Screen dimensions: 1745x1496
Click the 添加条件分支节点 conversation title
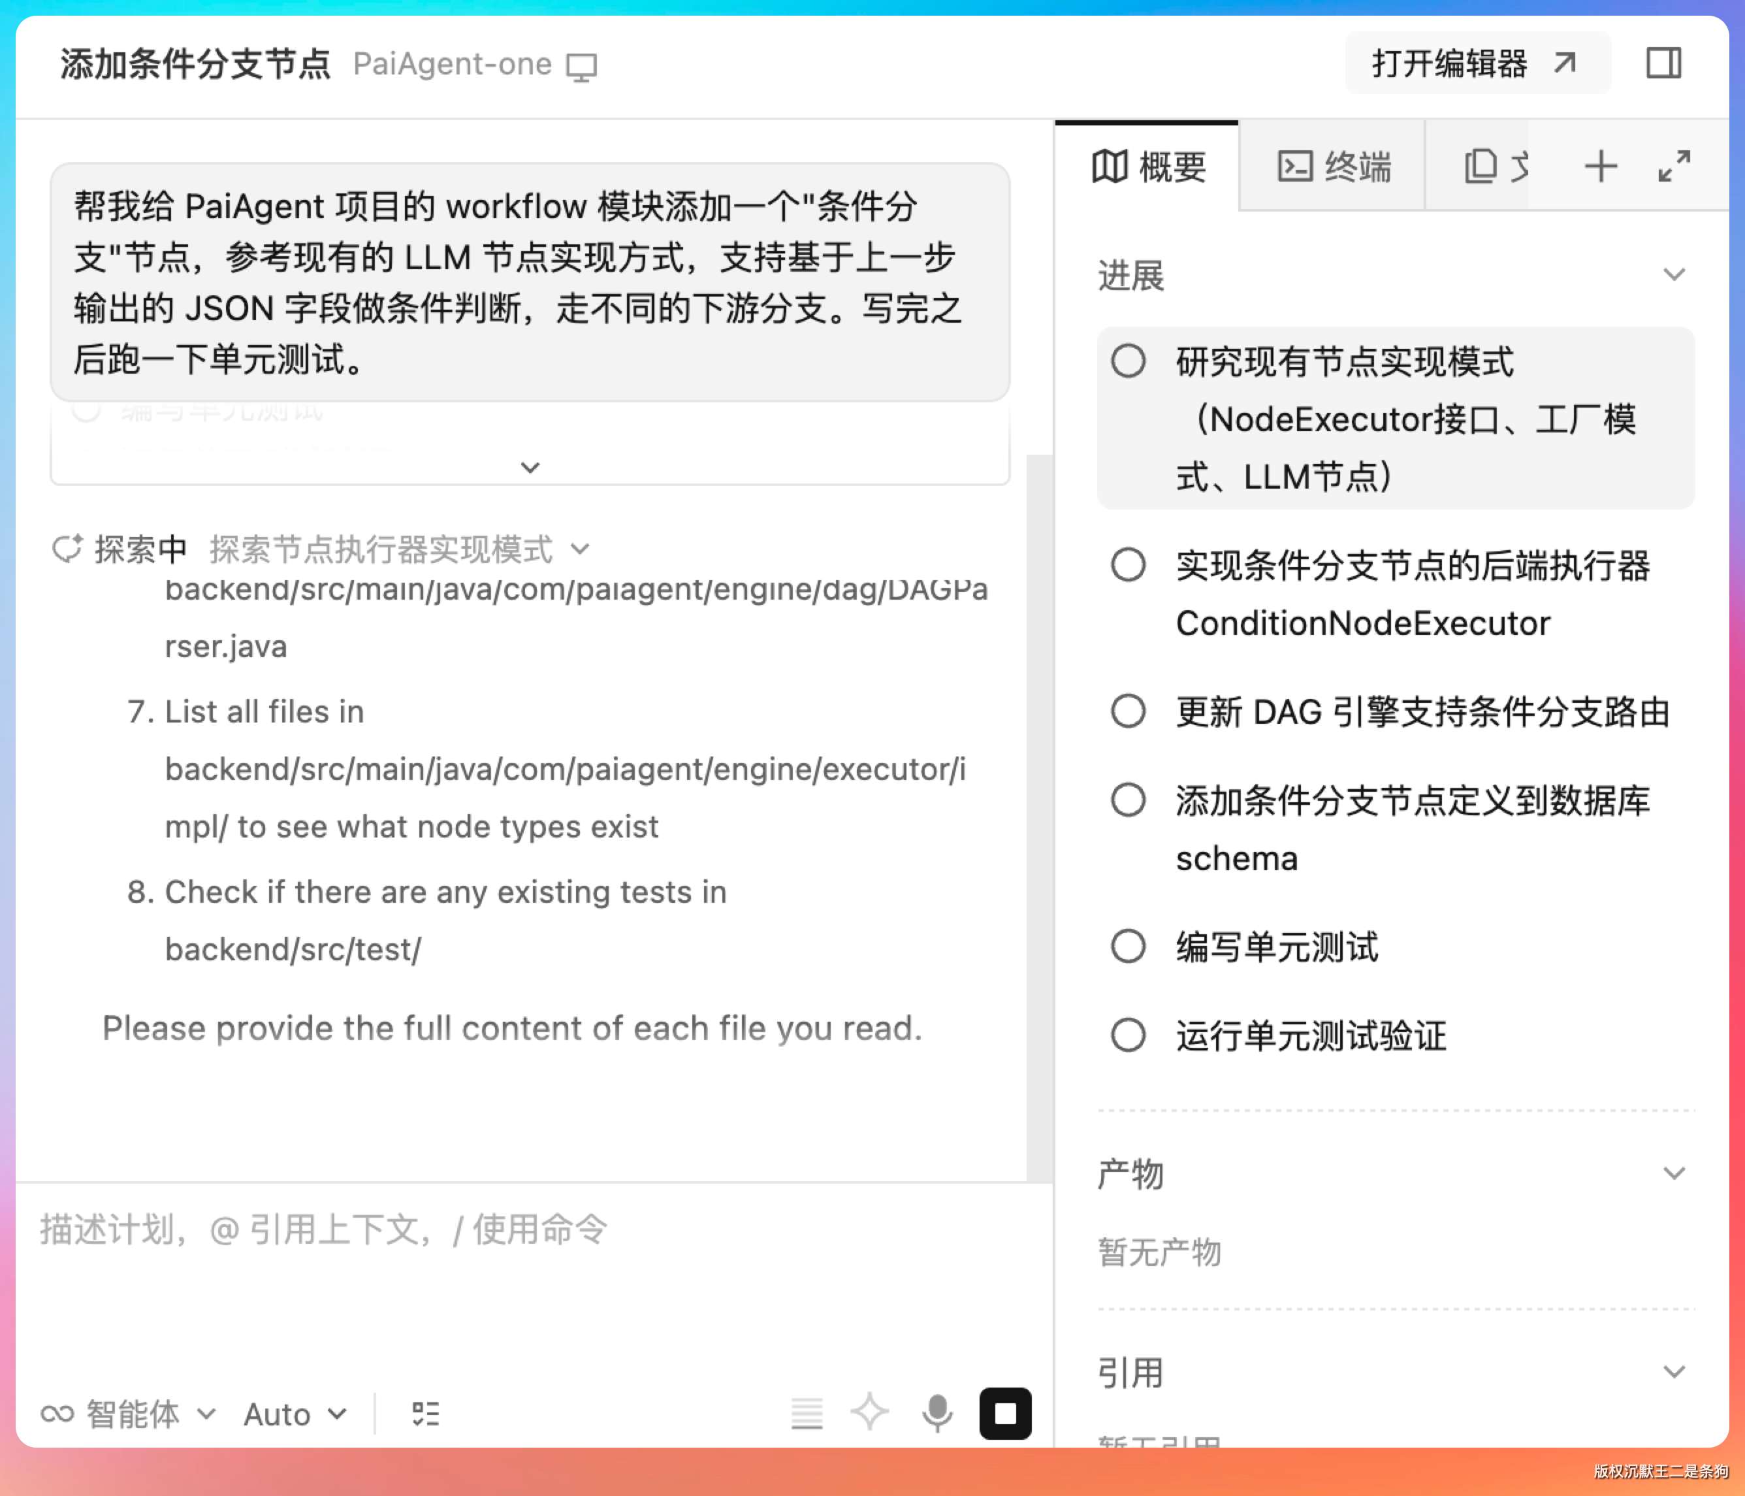click(195, 64)
